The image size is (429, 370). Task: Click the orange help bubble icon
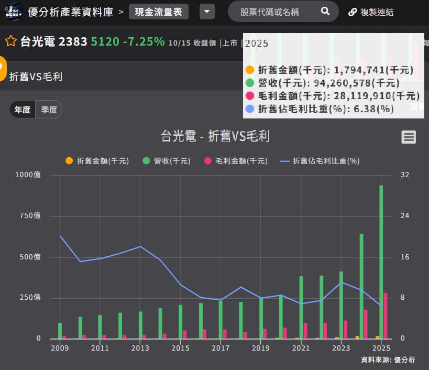[2, 69]
